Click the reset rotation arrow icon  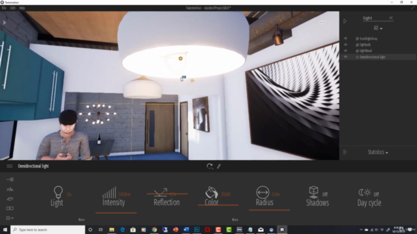pos(210,166)
